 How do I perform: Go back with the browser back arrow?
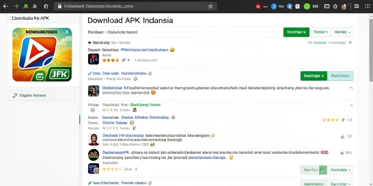5,7
